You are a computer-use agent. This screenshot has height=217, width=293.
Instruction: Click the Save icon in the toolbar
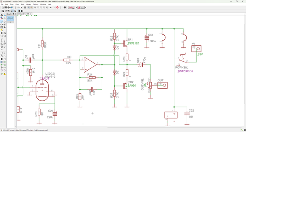[x=6, y=7]
